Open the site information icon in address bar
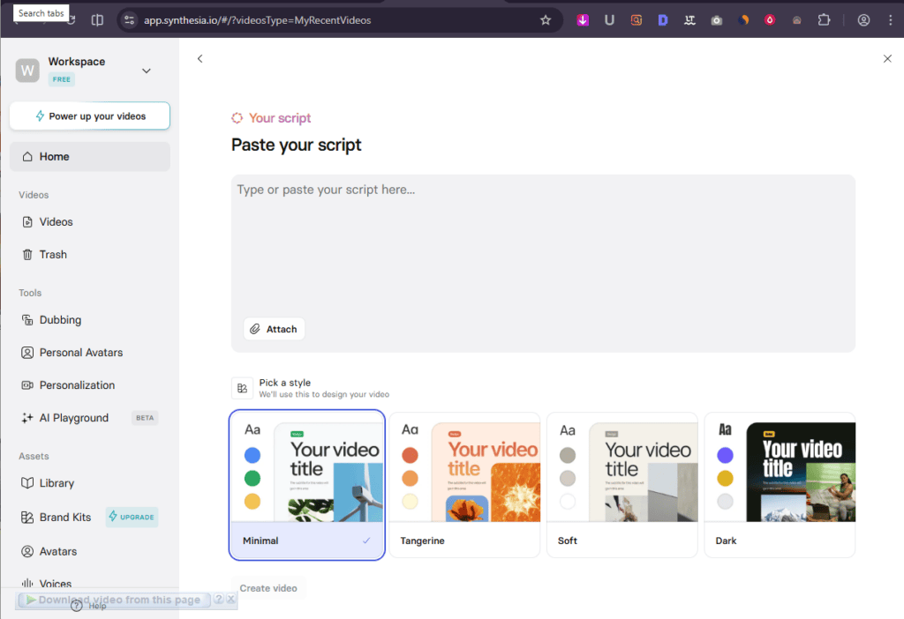Viewport: 904px width, 619px height. [x=129, y=20]
